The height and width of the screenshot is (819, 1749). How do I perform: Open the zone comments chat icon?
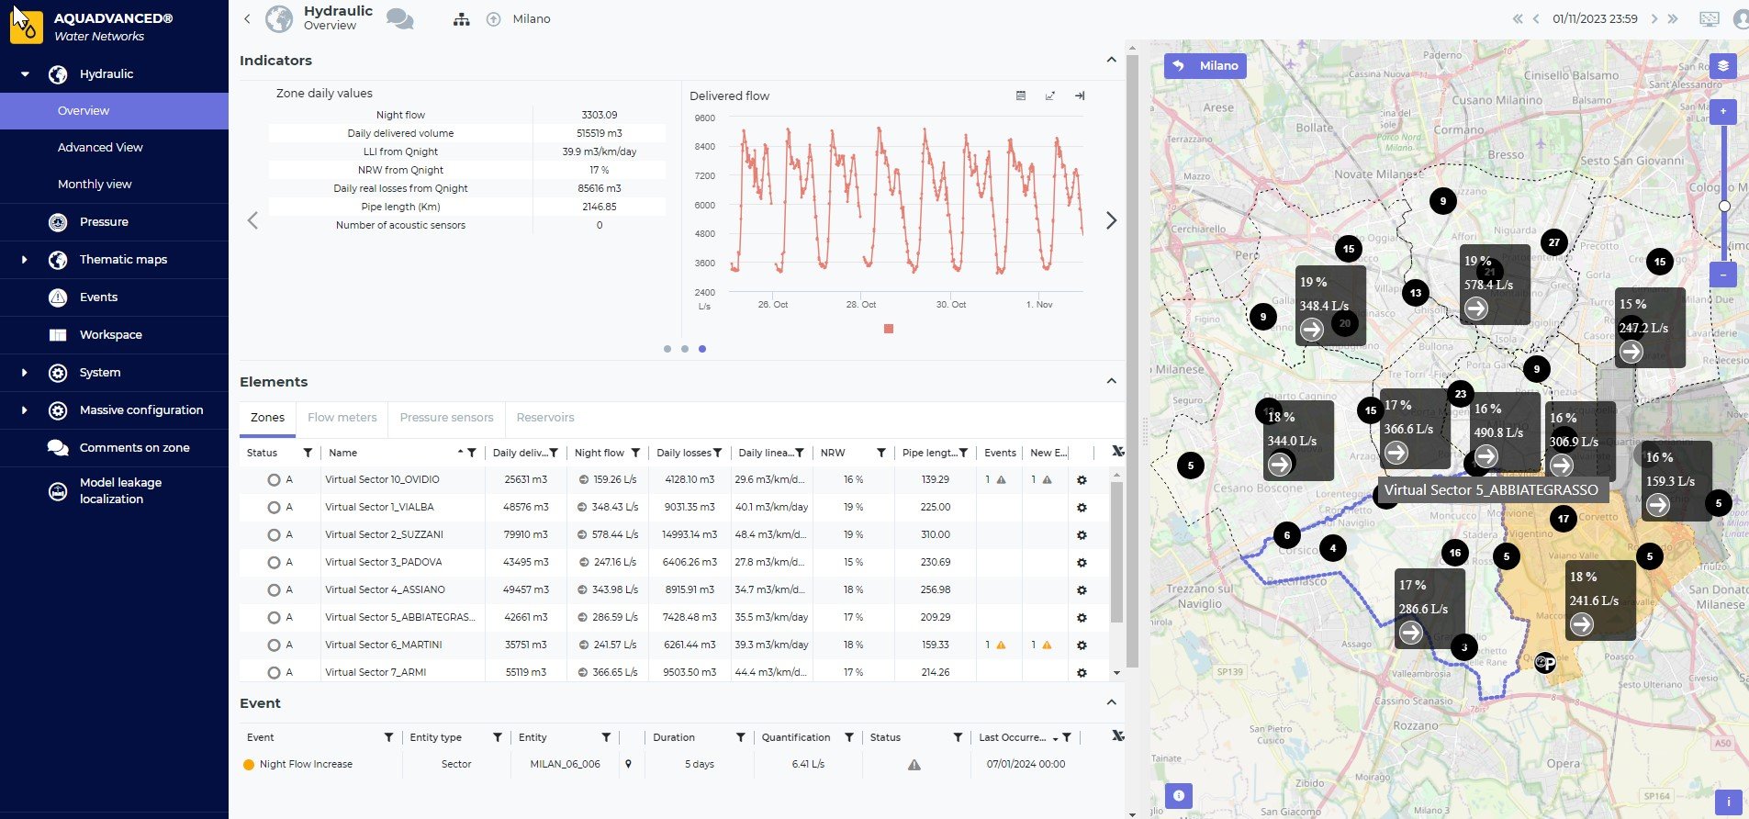(400, 18)
